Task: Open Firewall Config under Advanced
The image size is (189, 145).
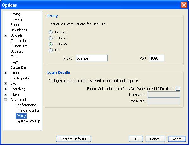Action: coord(28,110)
